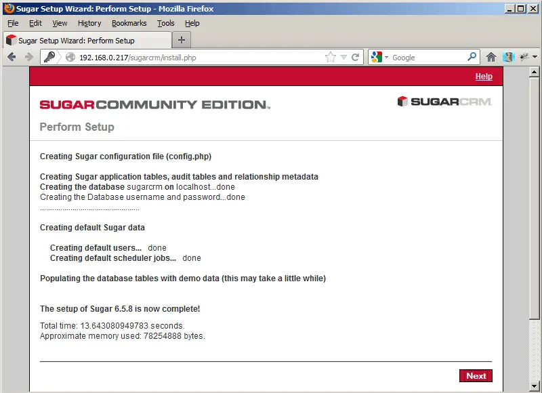Close the Firefox window
The width and height of the screenshot is (542, 393).
tap(533, 9)
